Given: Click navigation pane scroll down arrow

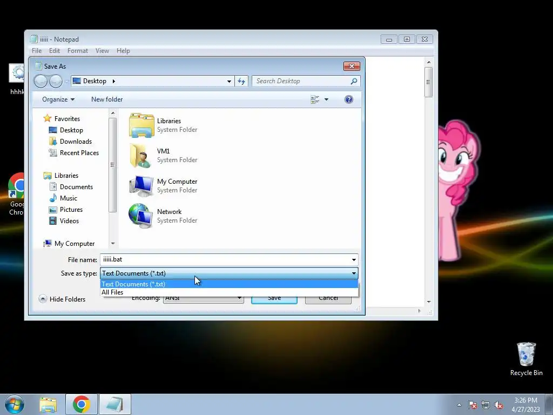Looking at the screenshot, I should point(113,243).
